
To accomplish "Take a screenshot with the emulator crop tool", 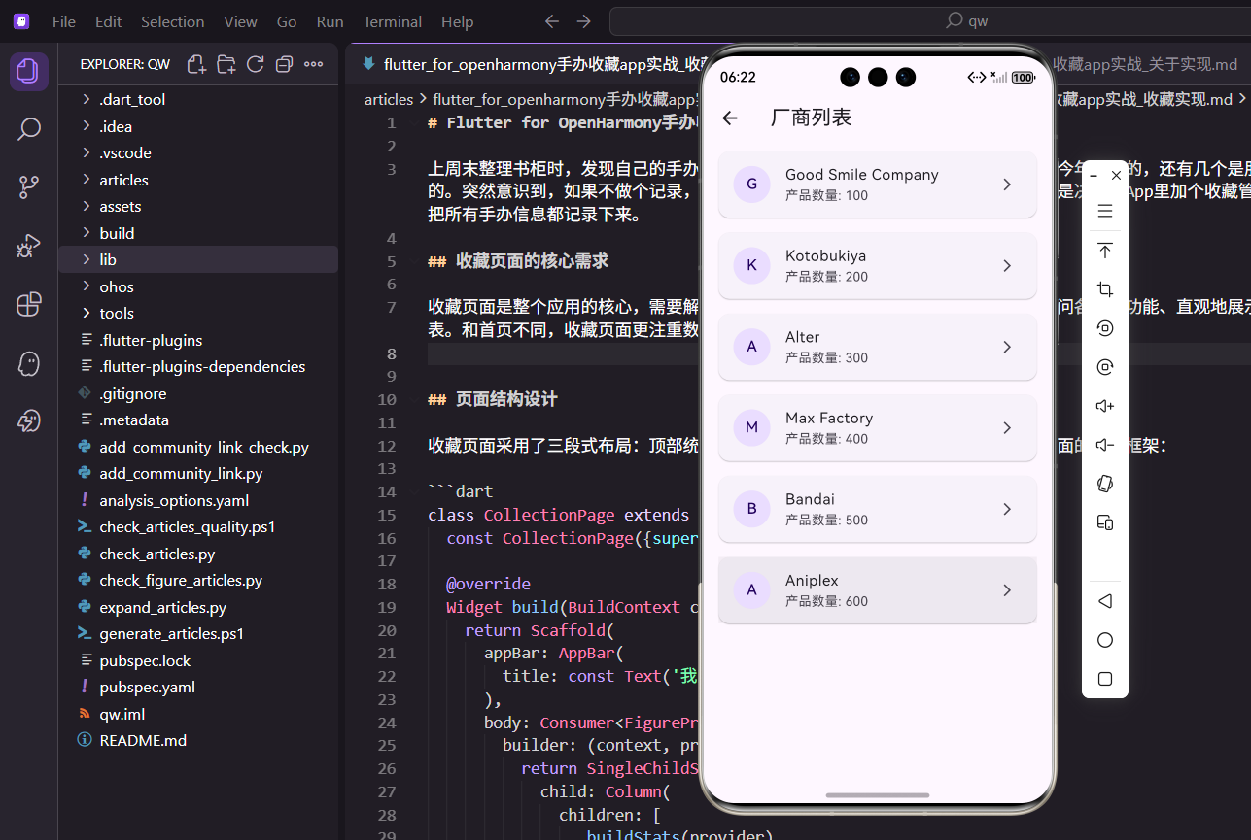I will click(1104, 289).
